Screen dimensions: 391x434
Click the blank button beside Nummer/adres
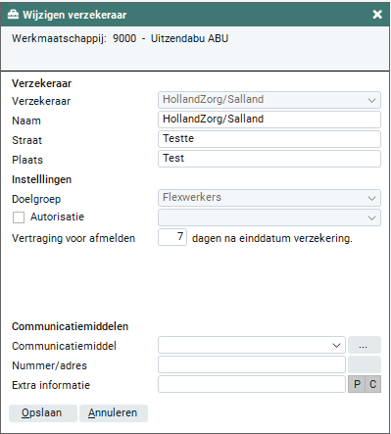click(x=365, y=364)
